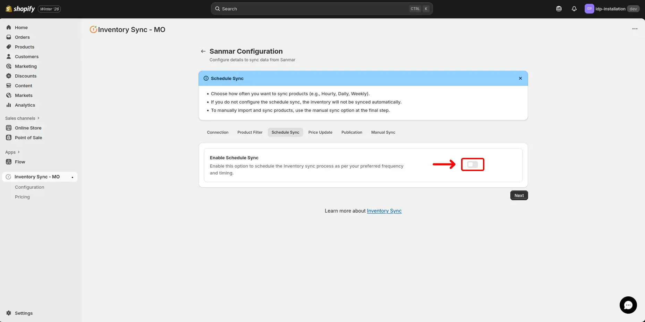Click the Next button
This screenshot has width=645, height=322.
(x=518, y=195)
